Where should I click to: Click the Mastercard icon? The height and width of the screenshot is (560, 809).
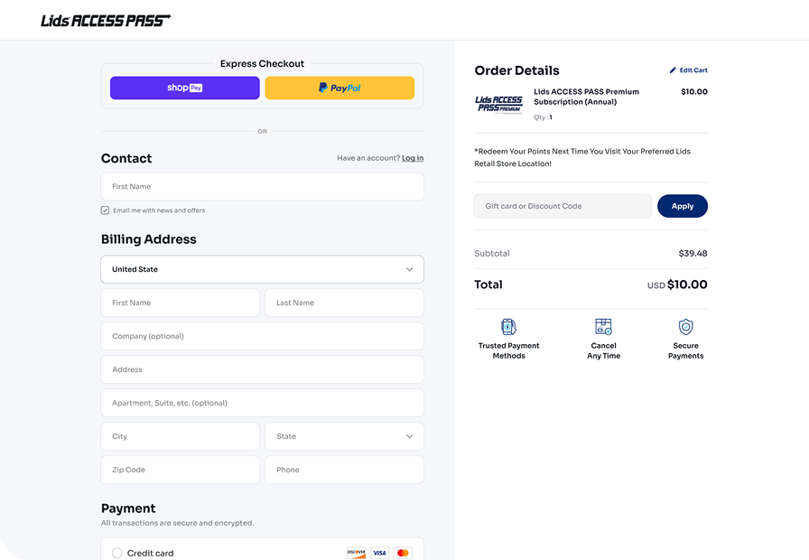(x=404, y=553)
